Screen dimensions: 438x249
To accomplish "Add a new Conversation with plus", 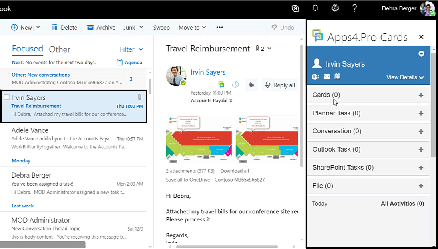I will pos(421,131).
